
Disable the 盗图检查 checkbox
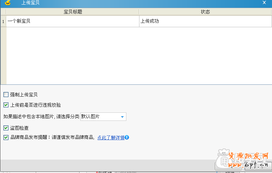[6, 128]
